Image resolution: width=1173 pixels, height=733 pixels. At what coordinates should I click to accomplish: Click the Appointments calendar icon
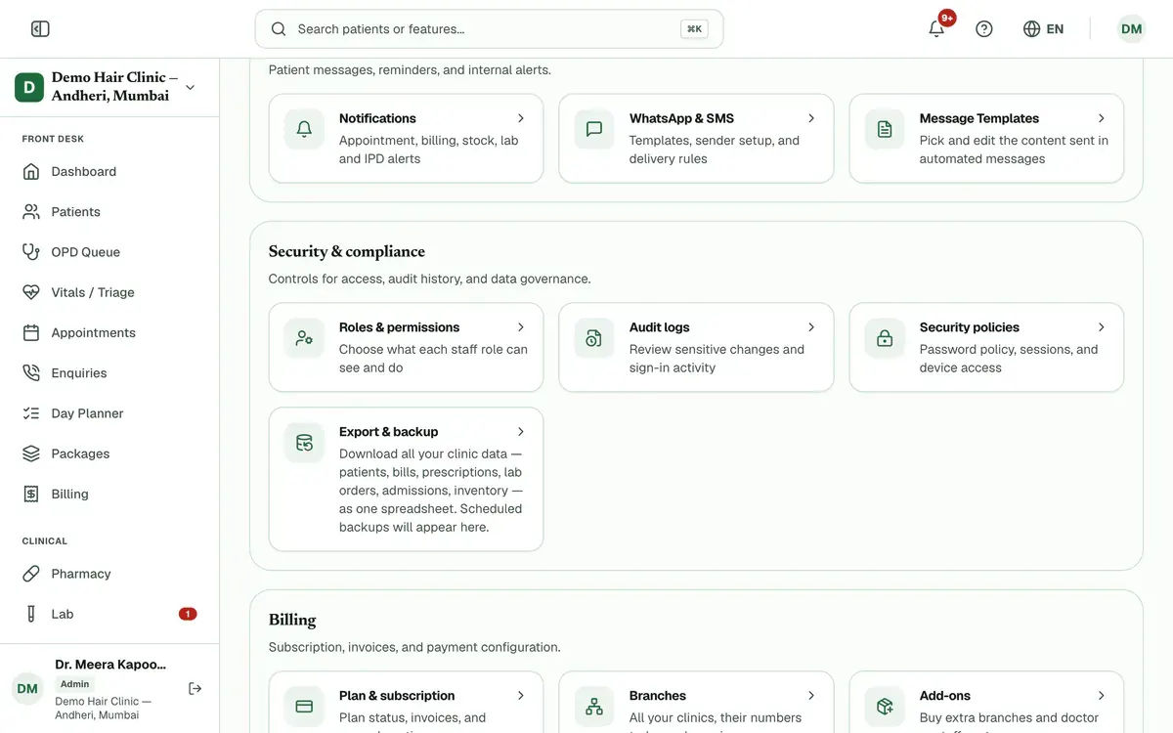point(31,333)
